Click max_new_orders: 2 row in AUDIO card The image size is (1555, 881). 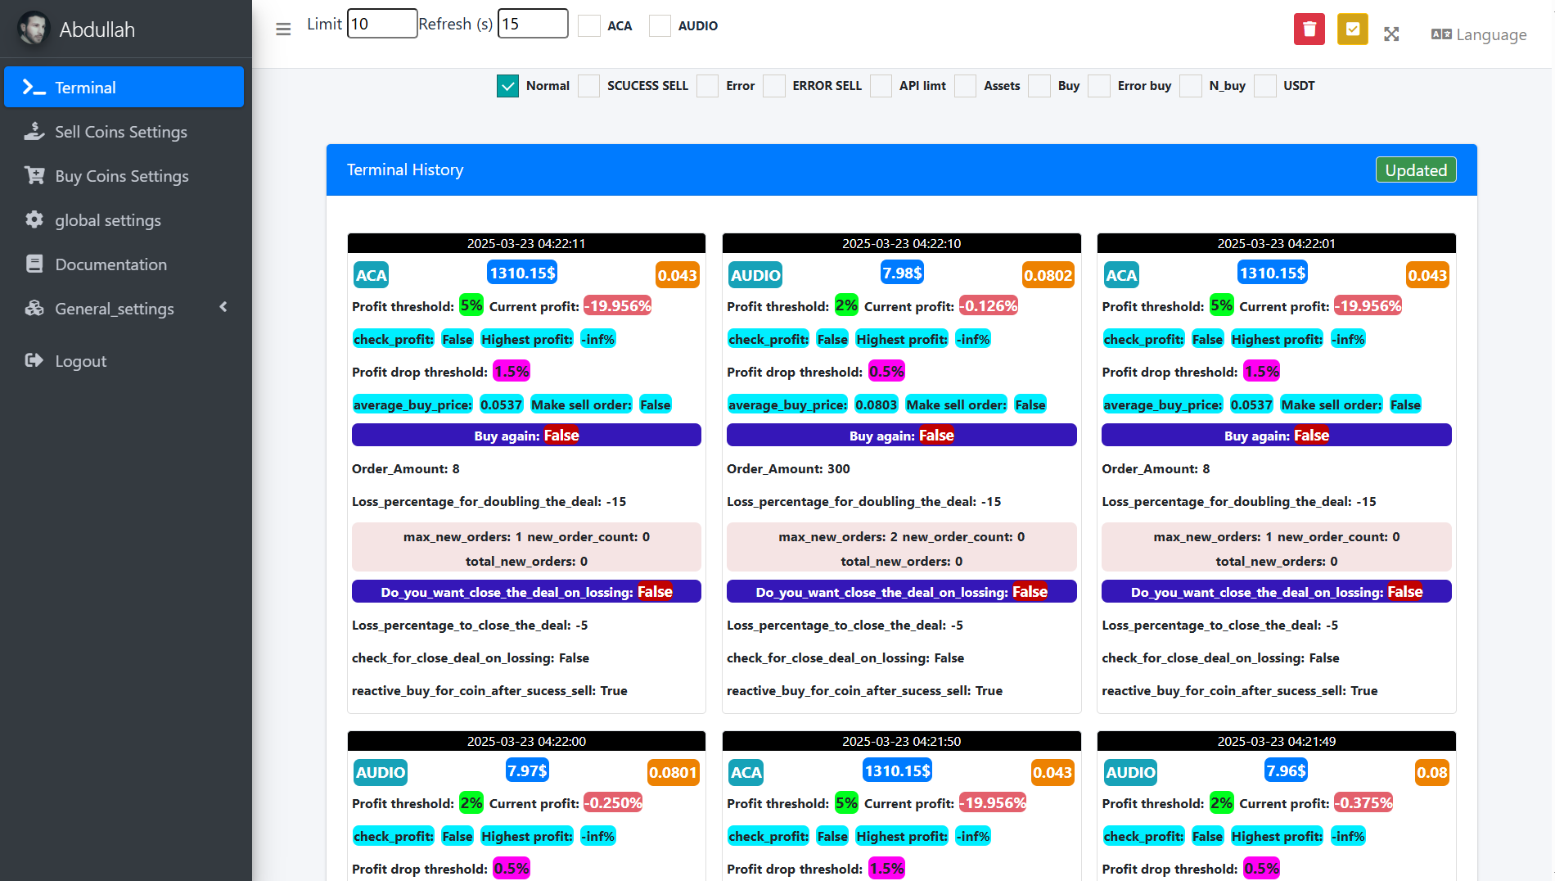(x=901, y=547)
